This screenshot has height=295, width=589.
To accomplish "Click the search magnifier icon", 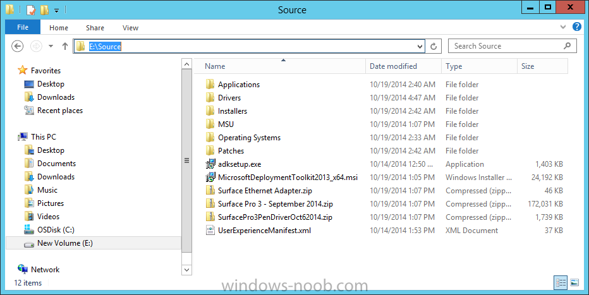I will click(568, 45).
